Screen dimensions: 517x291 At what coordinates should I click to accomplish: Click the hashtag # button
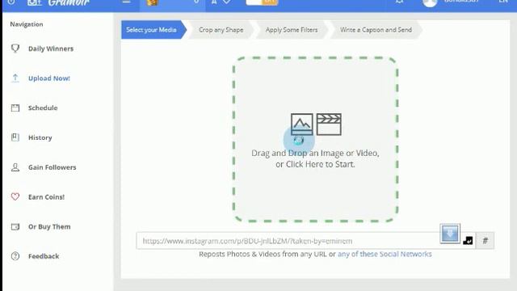coord(485,241)
